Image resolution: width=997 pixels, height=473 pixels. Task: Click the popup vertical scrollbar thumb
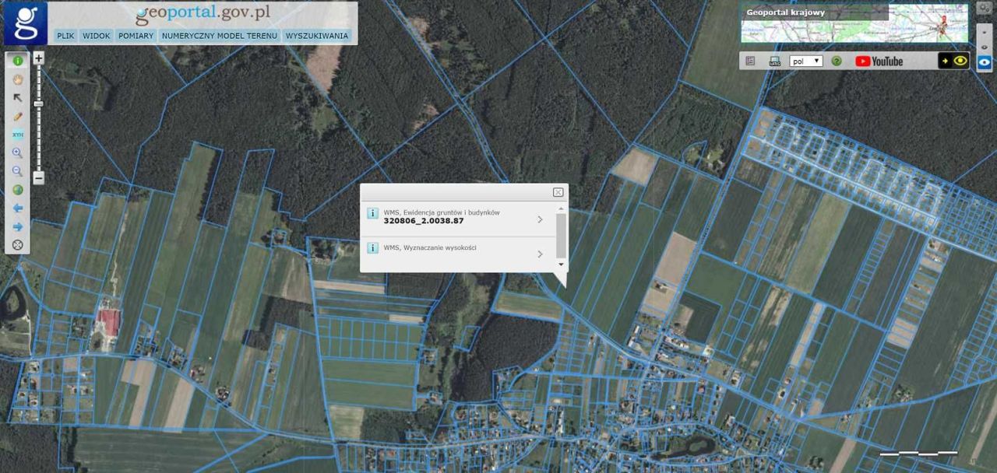(561, 236)
